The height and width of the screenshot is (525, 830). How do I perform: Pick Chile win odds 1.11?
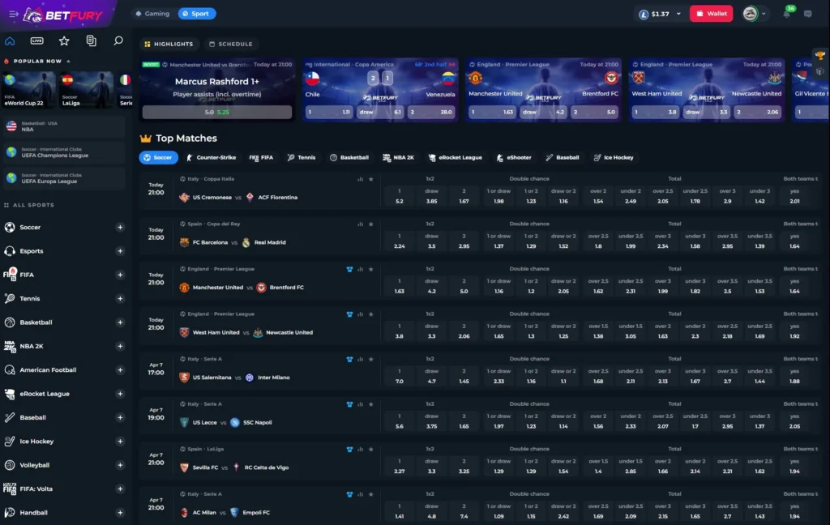329,112
